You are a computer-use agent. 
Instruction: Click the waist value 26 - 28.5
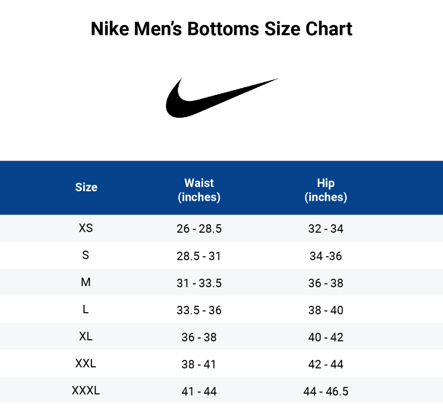pyautogui.click(x=199, y=229)
